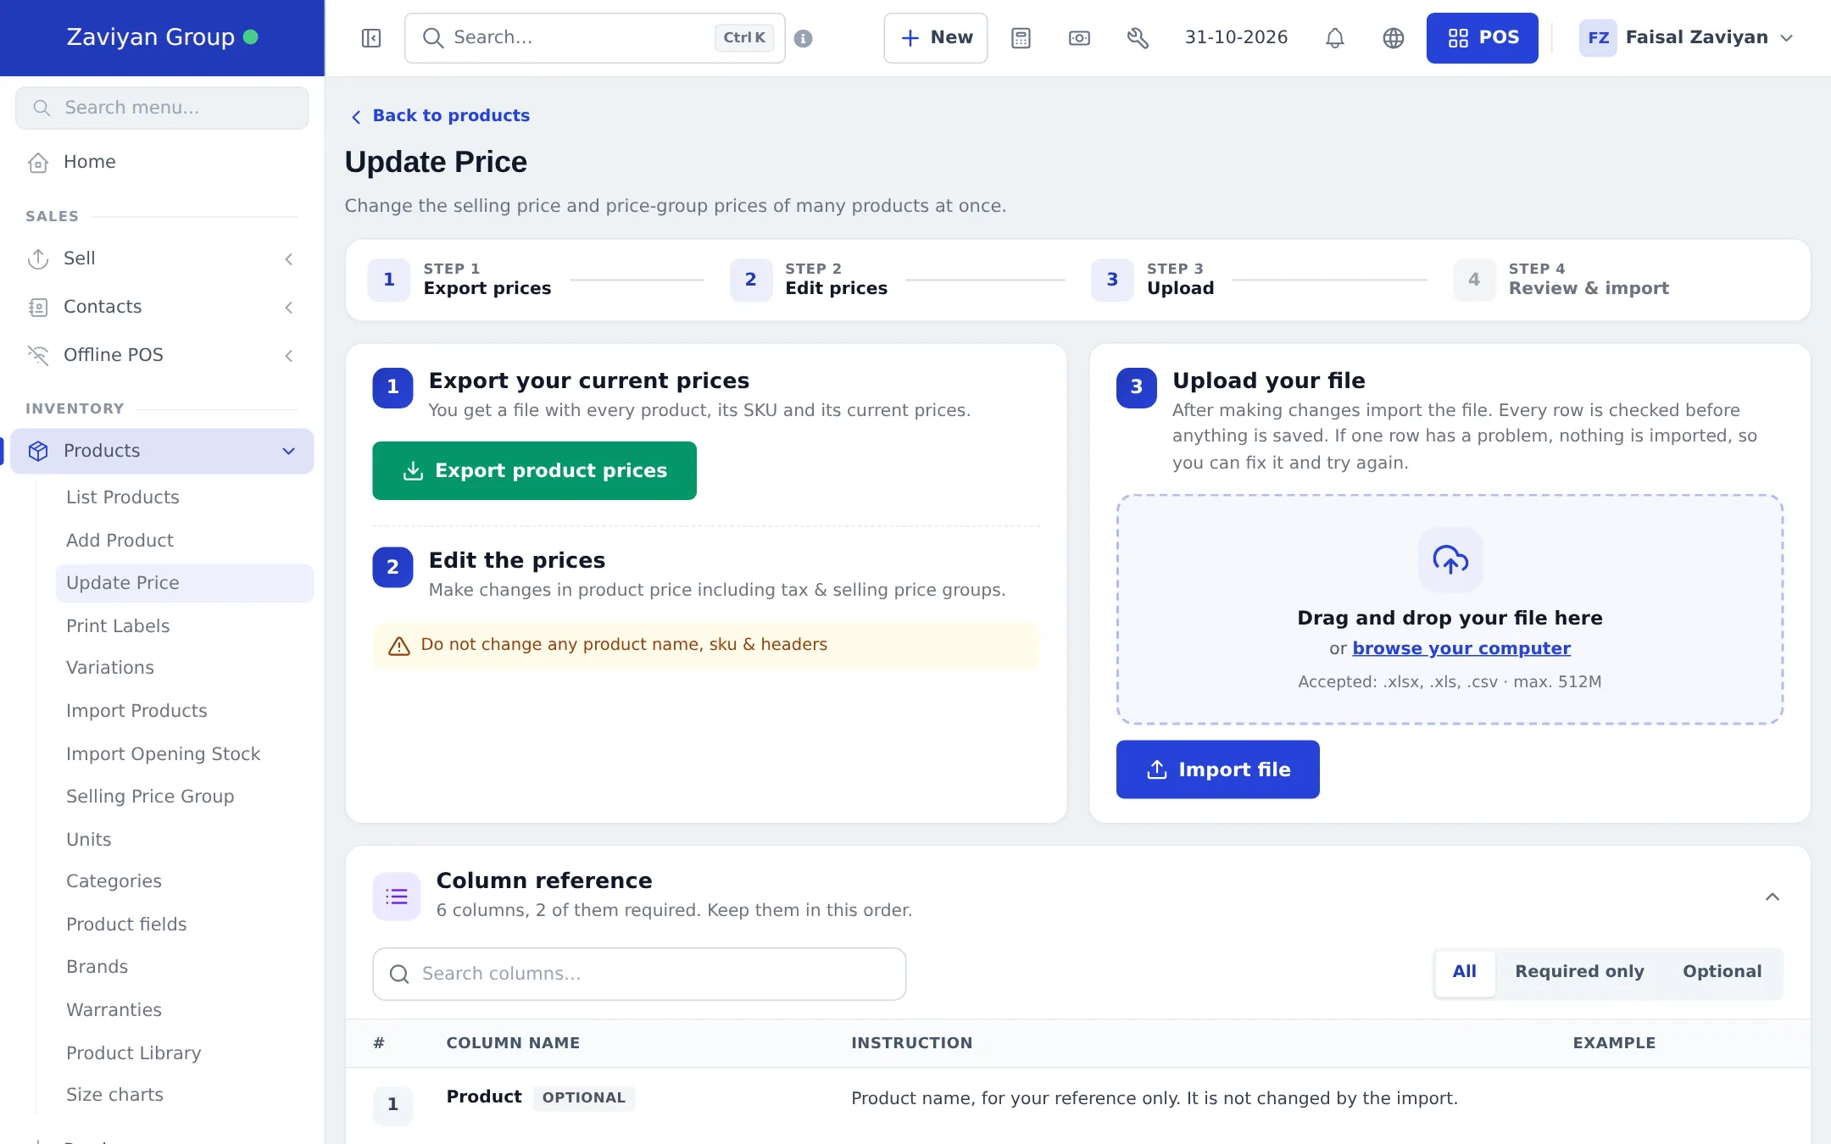Go to Step 3 Upload
The width and height of the screenshot is (1831, 1144).
coord(1153,280)
